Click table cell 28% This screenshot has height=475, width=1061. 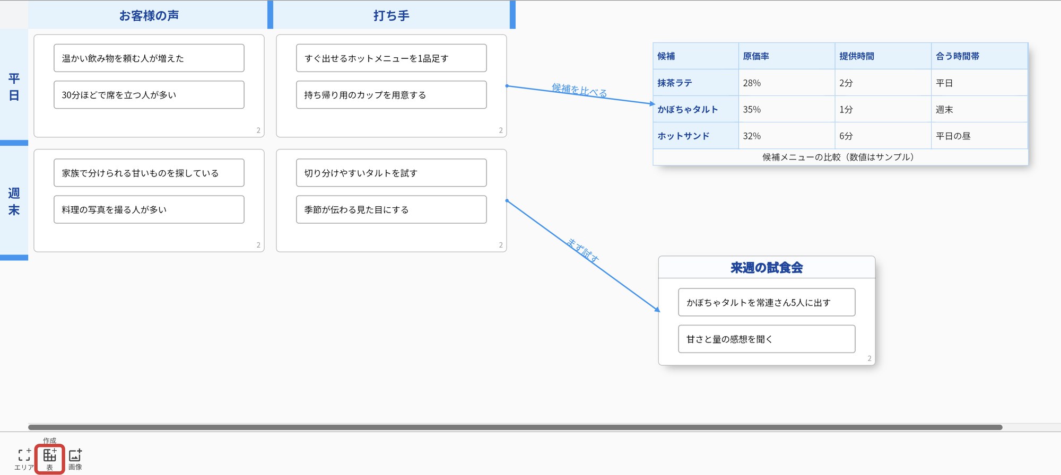[787, 83]
